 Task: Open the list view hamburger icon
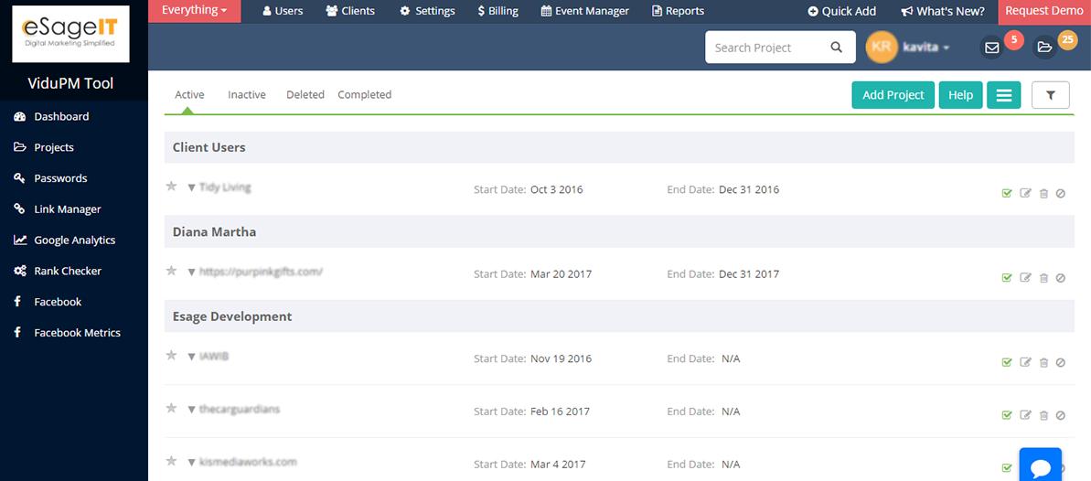click(x=1003, y=95)
